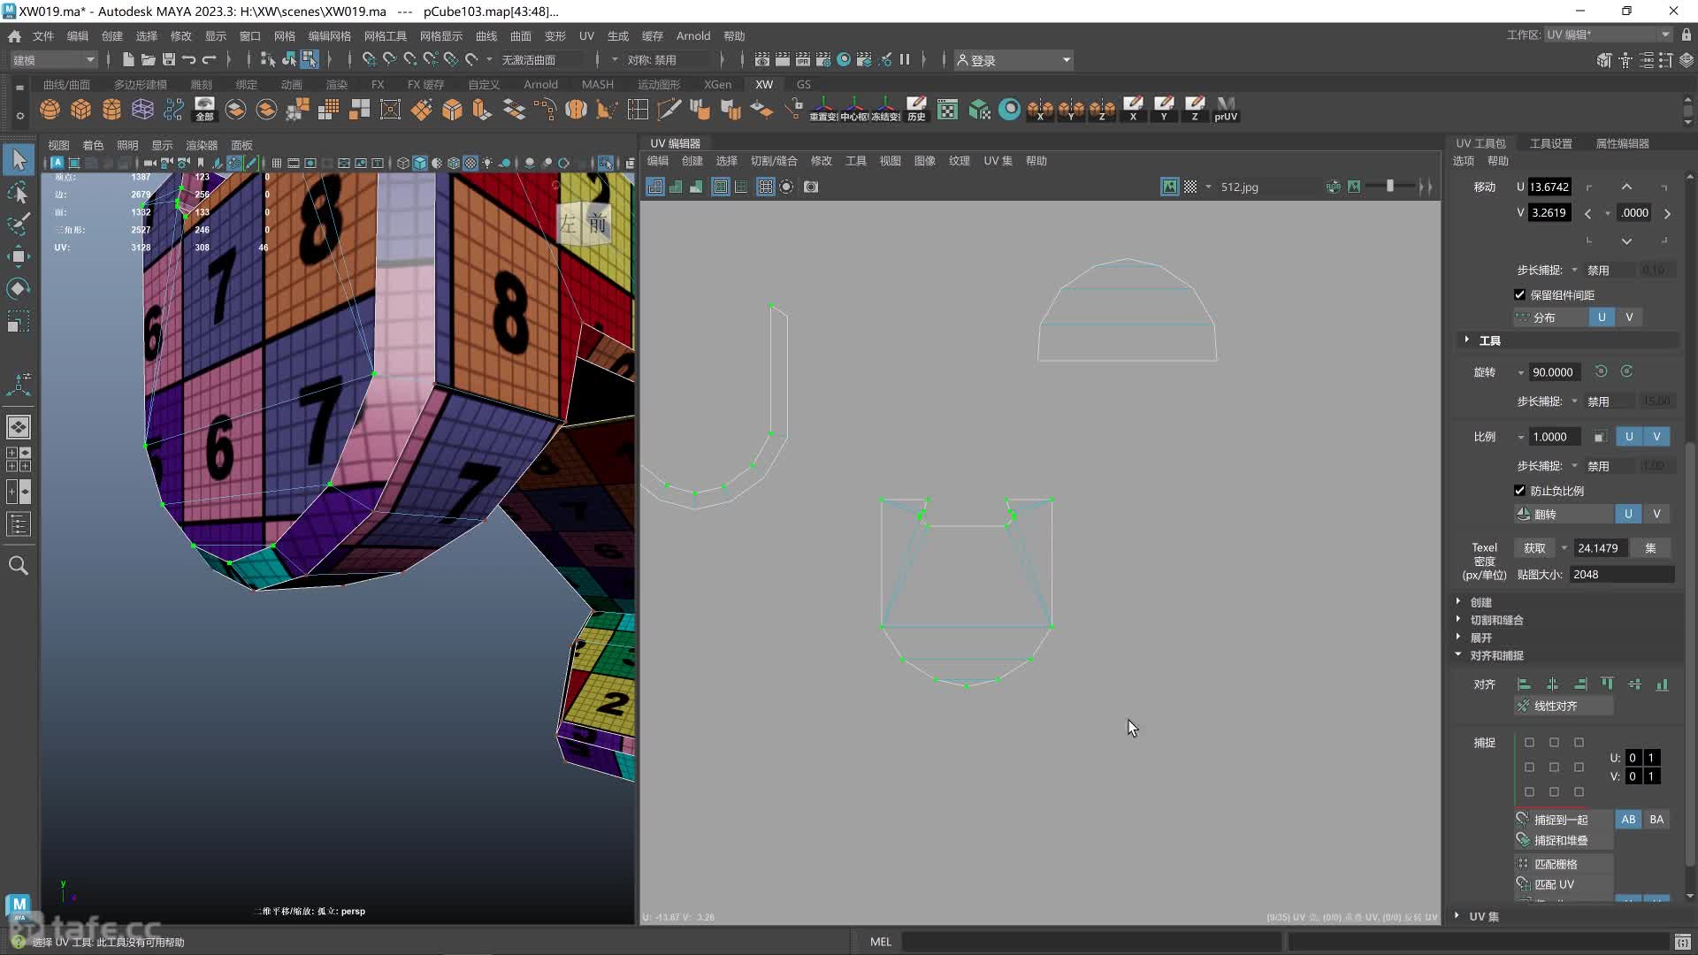Click the Open Scene folder icon
1698x955 pixels.
click(149, 60)
